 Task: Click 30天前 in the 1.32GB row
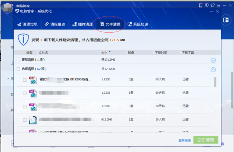tap(160, 106)
